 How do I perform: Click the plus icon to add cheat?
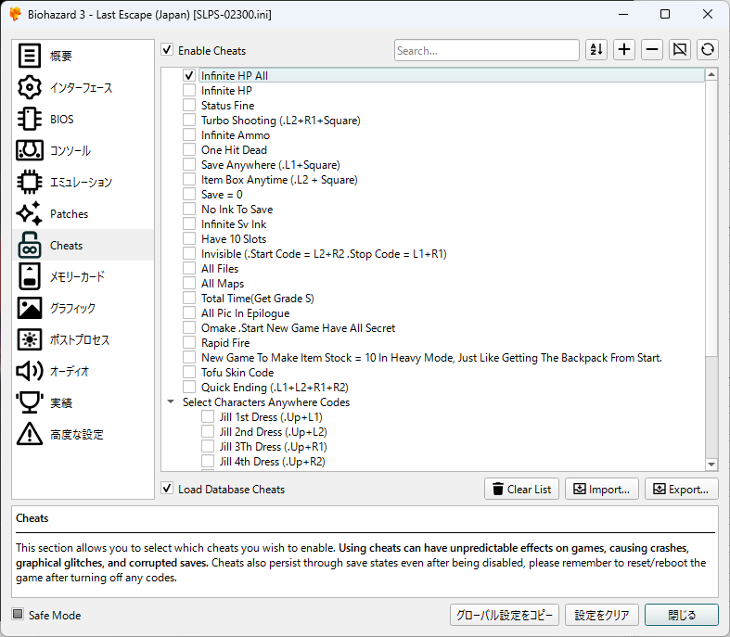tap(625, 50)
